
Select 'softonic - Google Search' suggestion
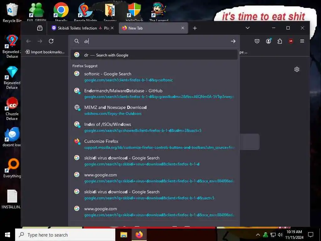(x=154, y=77)
